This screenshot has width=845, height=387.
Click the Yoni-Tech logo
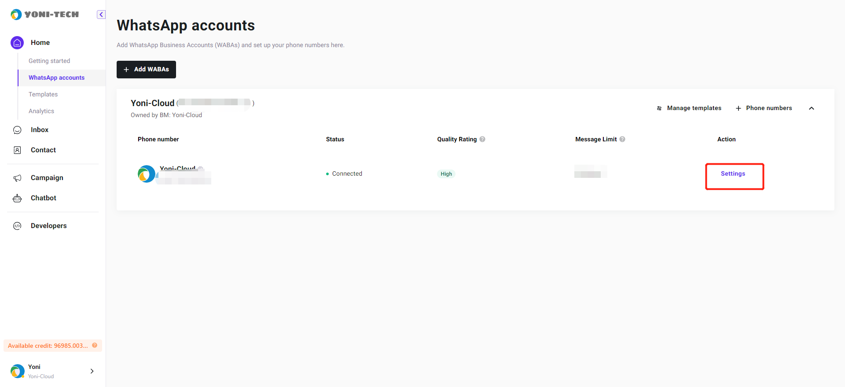click(x=44, y=15)
